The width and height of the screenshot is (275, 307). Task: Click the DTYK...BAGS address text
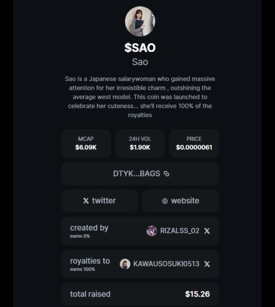137,174
